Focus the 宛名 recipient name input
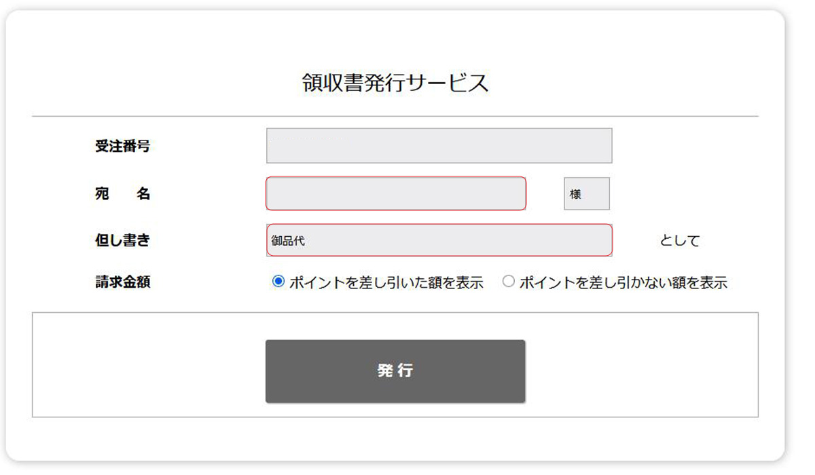The height and width of the screenshot is (475, 815). coord(395,194)
